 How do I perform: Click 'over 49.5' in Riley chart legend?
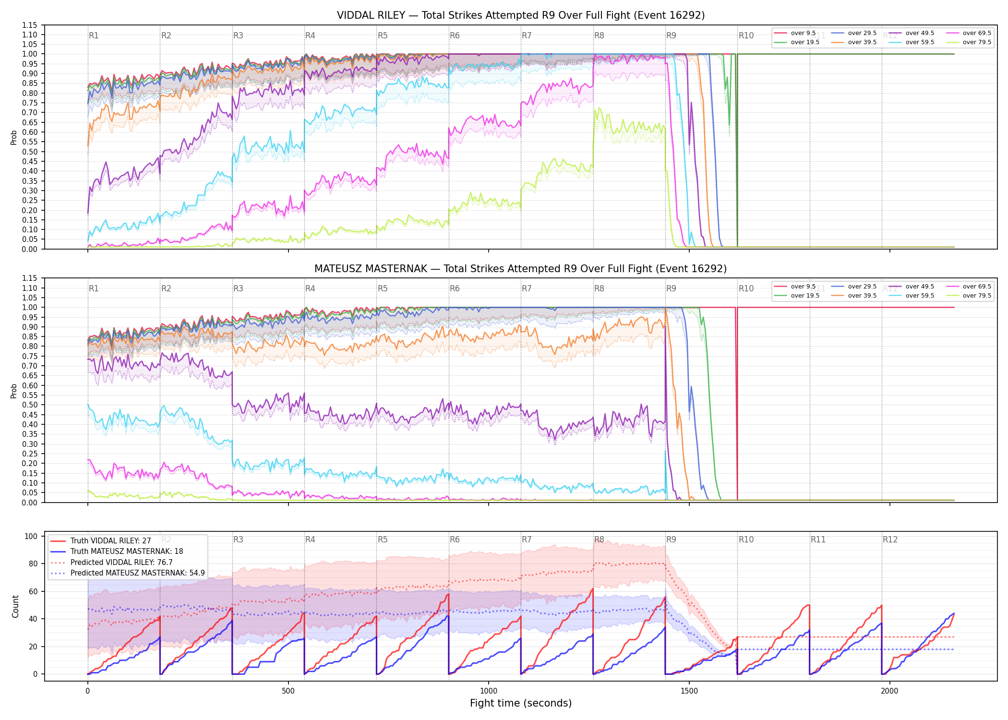(x=920, y=33)
